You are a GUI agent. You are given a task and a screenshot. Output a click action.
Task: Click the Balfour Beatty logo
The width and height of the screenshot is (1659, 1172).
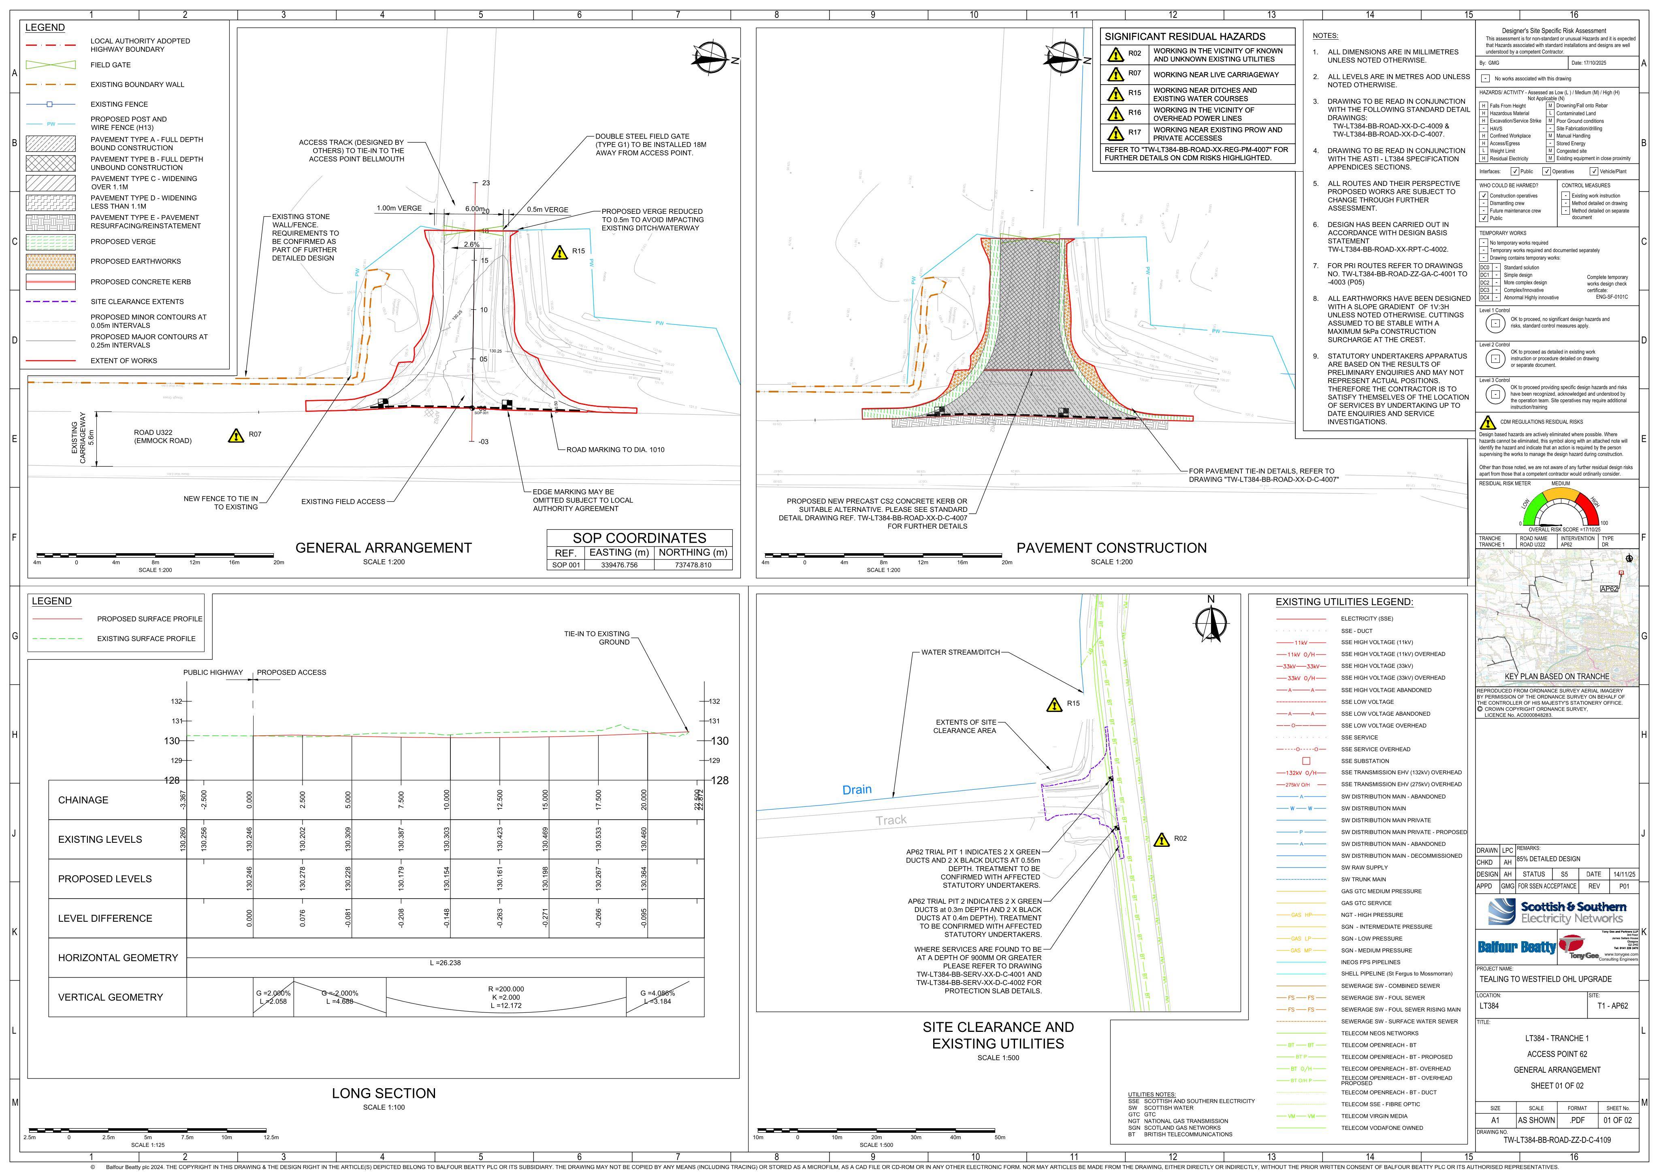coord(1517,947)
